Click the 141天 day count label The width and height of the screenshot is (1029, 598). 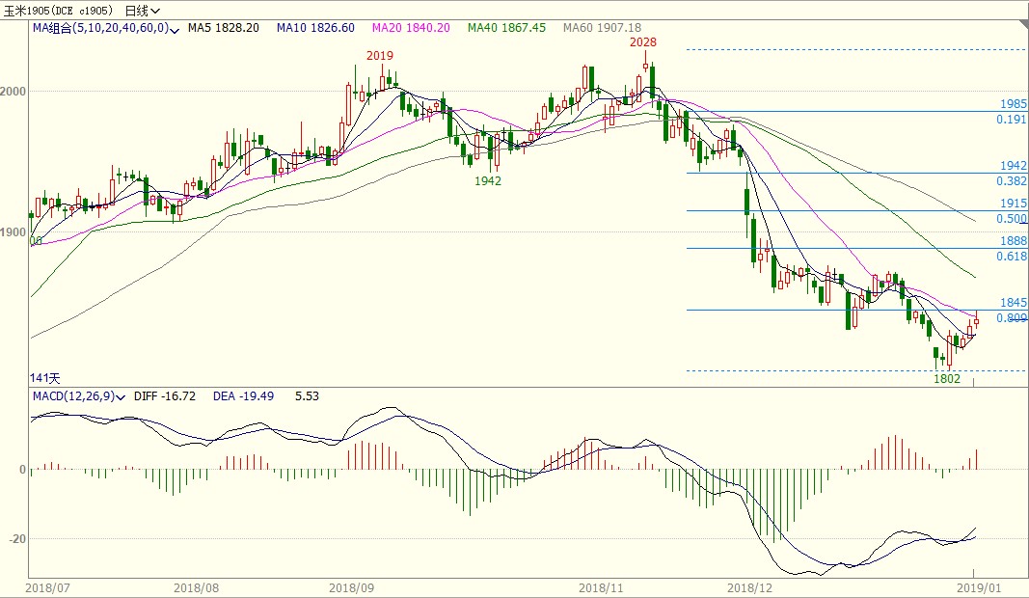[45, 377]
